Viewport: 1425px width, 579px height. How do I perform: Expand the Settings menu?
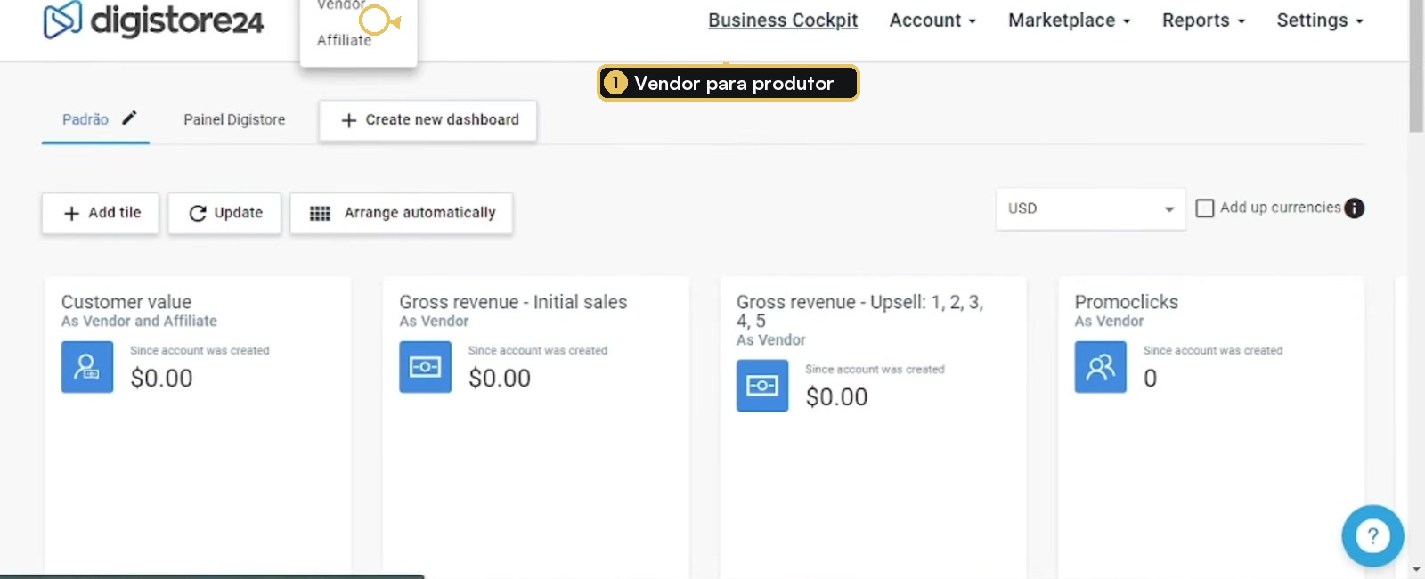[1320, 20]
